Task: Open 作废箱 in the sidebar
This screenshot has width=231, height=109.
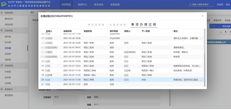Action: click(x=8, y=72)
